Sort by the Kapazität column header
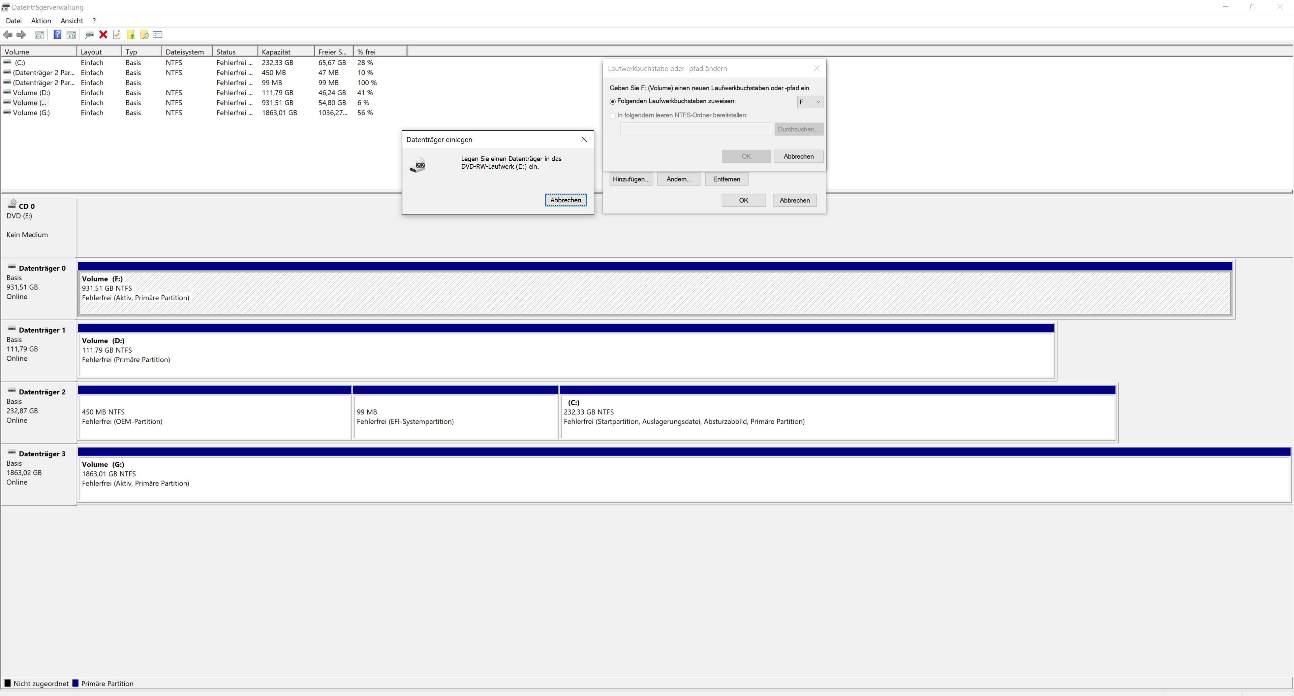Viewport: 1294px width, 696px height. [285, 52]
